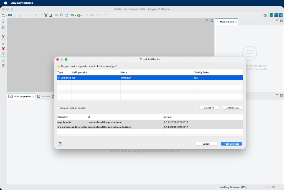The image size is (284, 190).
Task: Select the osgi.bundle classifier row
Action: (150, 122)
